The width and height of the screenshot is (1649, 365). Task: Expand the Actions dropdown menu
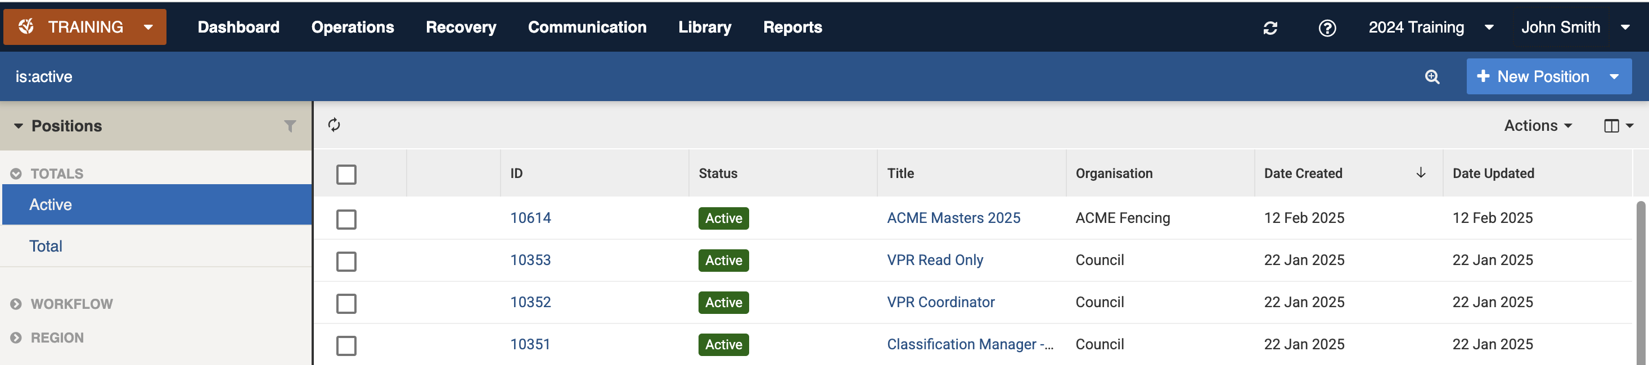coord(1537,125)
